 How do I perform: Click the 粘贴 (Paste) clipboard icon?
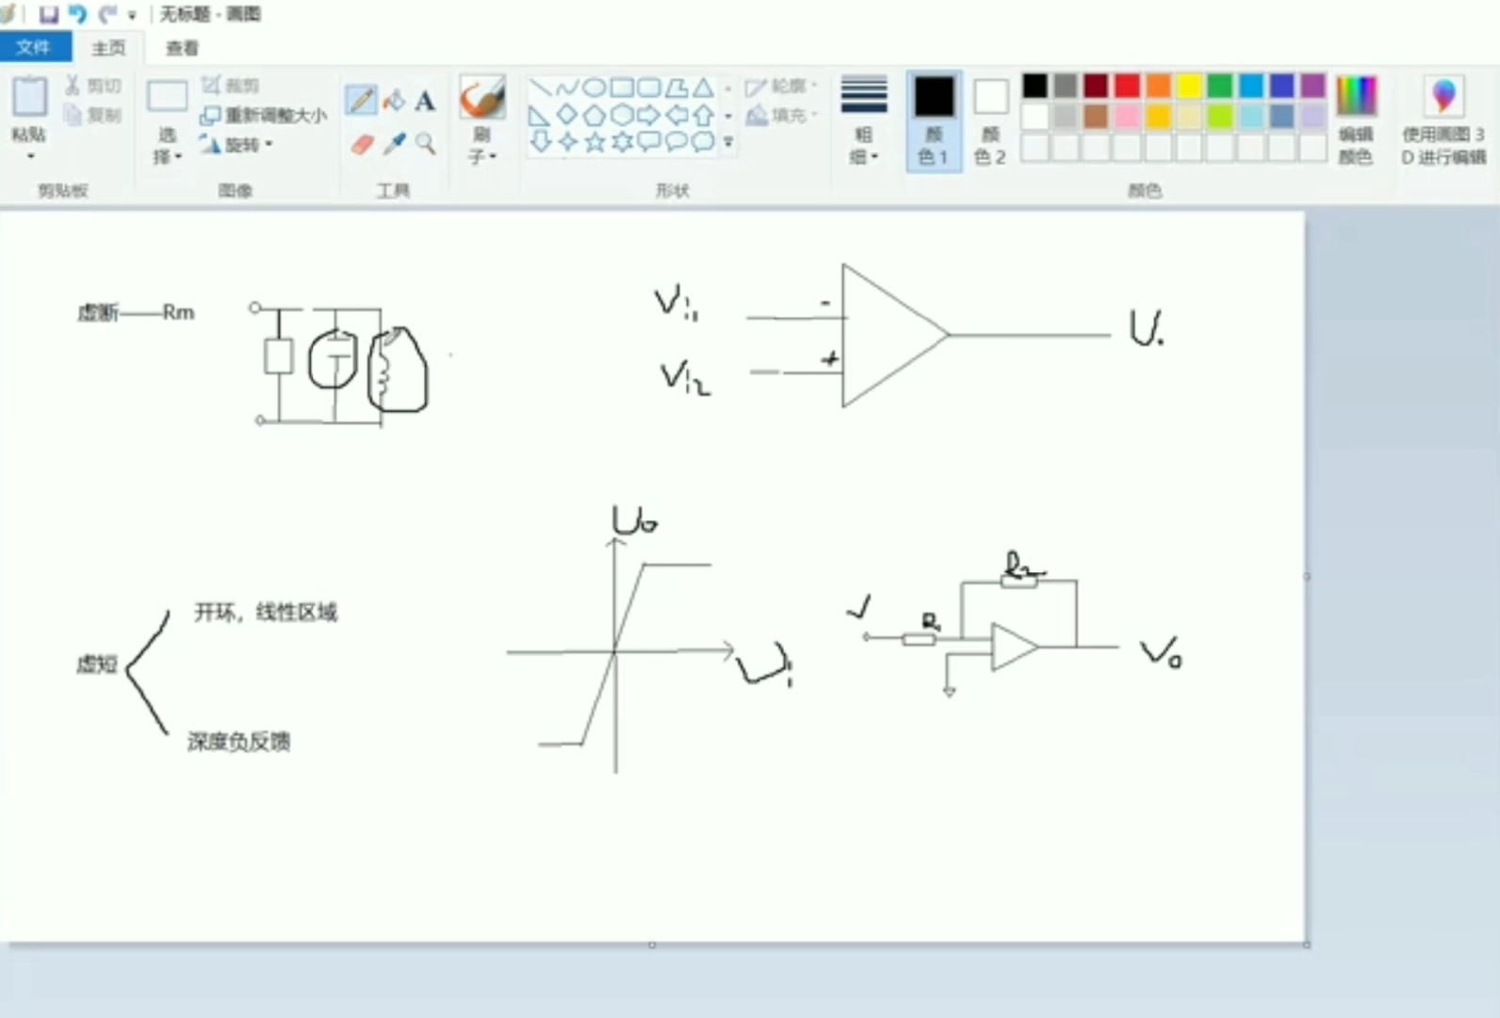point(29,96)
